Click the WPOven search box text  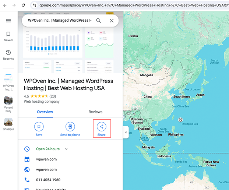point(60,20)
